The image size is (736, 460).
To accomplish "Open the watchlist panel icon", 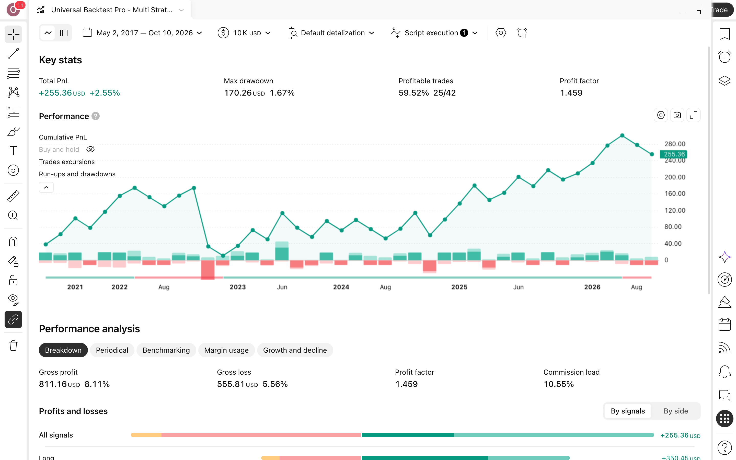I will [724, 34].
